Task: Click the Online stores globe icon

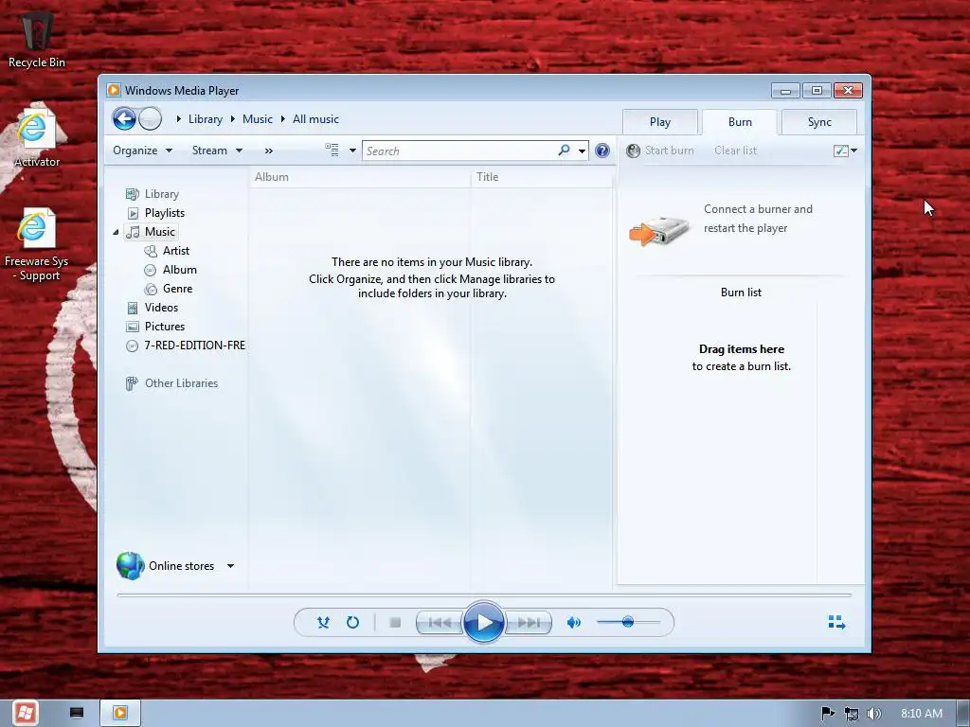Action: click(x=131, y=566)
